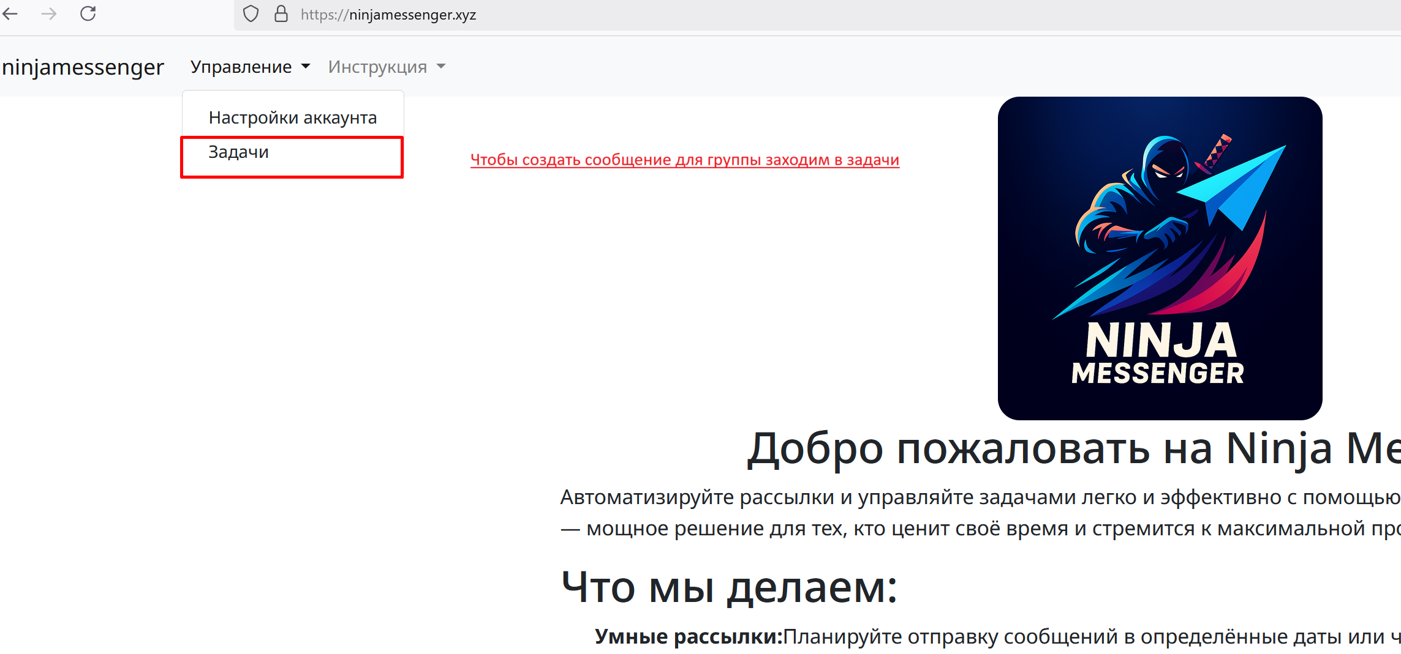1401x654 pixels.
Task: Click the NINJA MESSENGER wordmark in the logo
Action: (1159, 355)
